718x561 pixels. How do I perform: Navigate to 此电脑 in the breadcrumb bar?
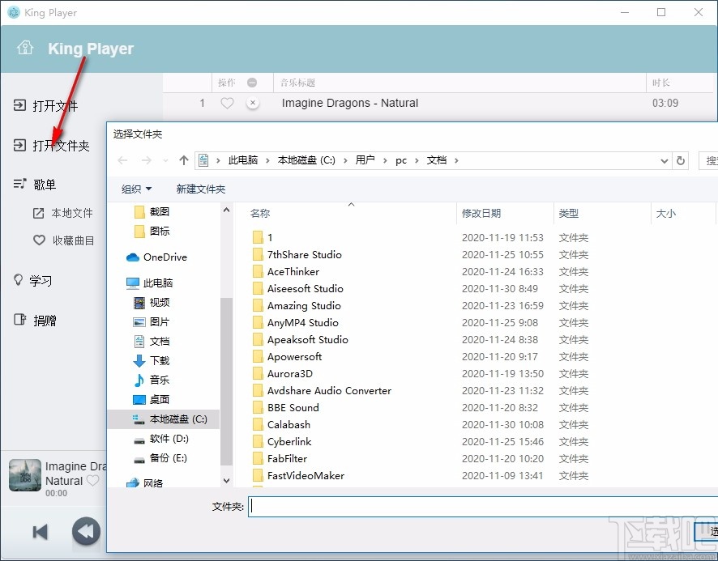[x=243, y=159]
